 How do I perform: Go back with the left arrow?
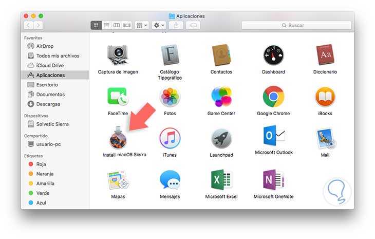28,25
